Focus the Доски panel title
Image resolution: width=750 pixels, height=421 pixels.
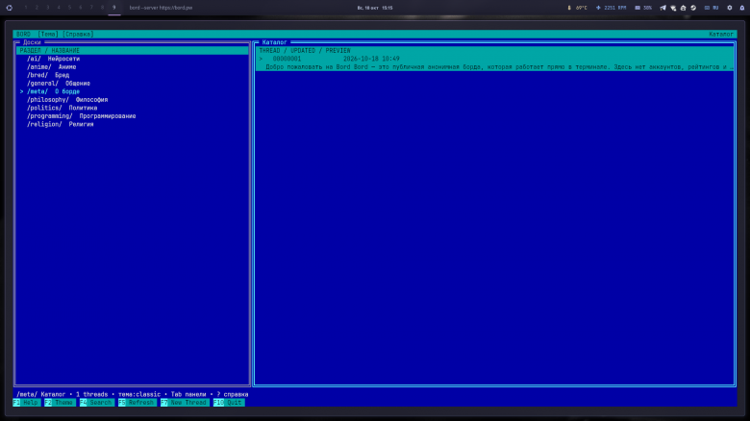pyautogui.click(x=32, y=42)
